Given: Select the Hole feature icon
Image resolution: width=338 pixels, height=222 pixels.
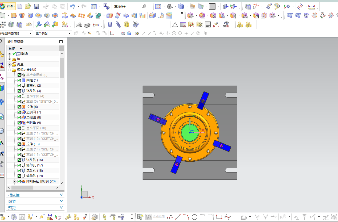Looking at the screenshot, I should (x=30, y=15).
